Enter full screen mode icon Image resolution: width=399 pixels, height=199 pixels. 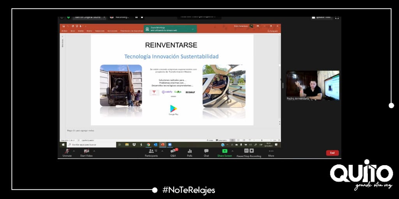click(337, 17)
